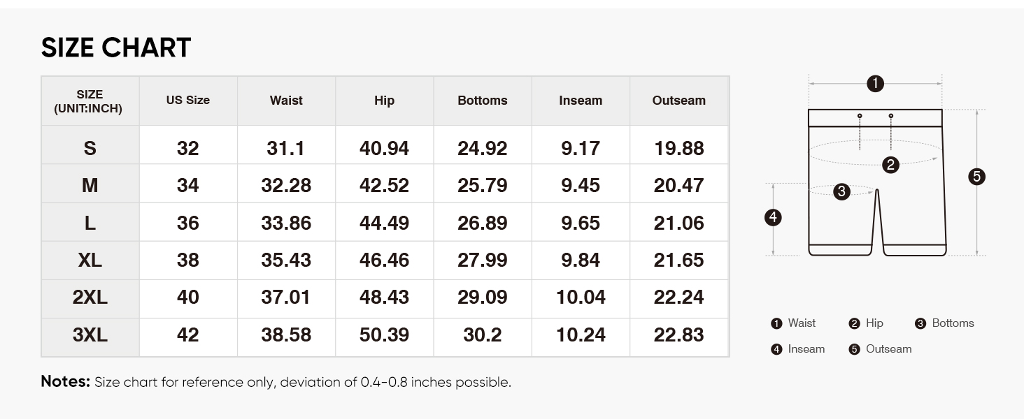The image size is (1024, 419).
Task: Select the 3XL size row label
Action: [90, 335]
